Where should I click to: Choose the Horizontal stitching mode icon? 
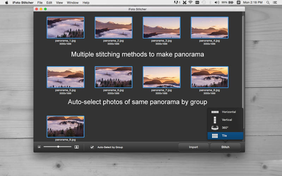(215, 112)
